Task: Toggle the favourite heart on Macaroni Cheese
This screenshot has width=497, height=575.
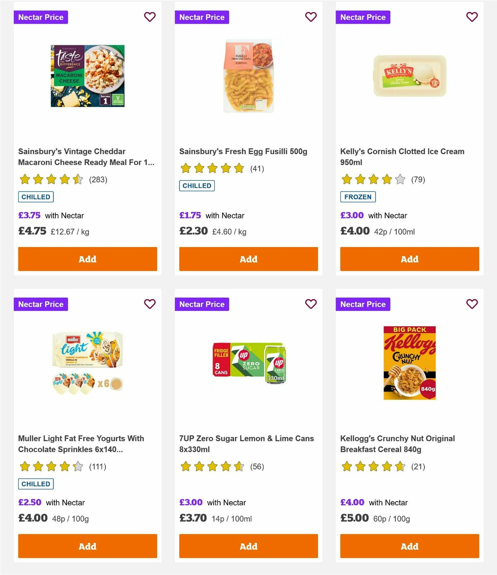Action: click(150, 17)
